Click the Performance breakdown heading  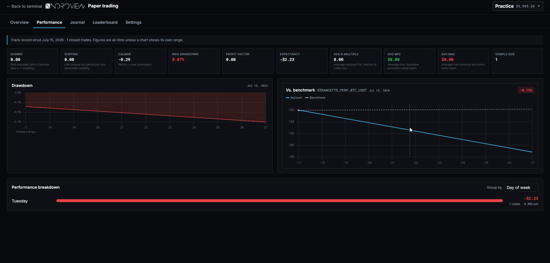pos(36,187)
